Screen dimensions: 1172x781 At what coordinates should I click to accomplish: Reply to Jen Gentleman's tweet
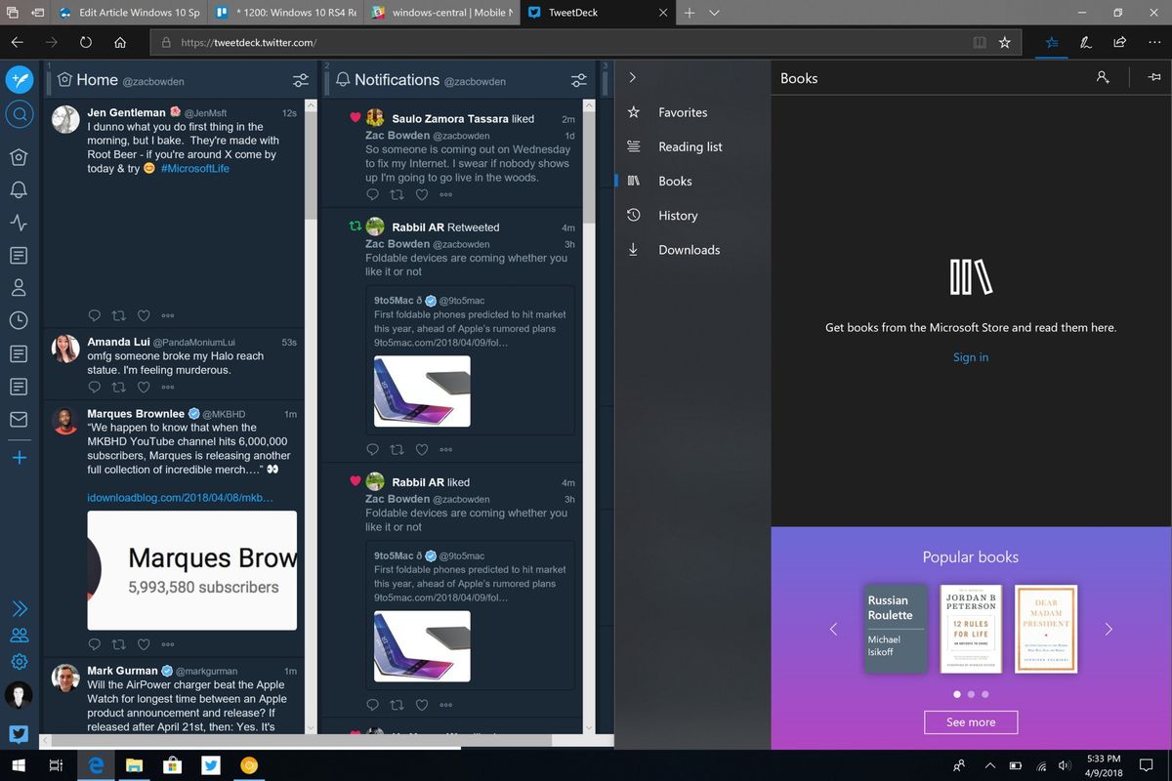(x=95, y=315)
